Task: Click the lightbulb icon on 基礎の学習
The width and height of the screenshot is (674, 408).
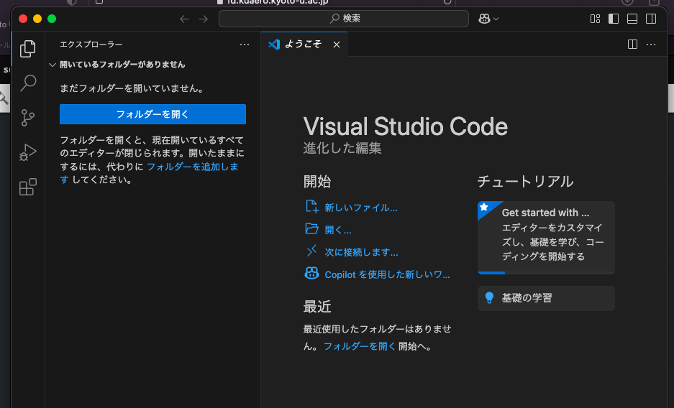Action: pyautogui.click(x=489, y=298)
